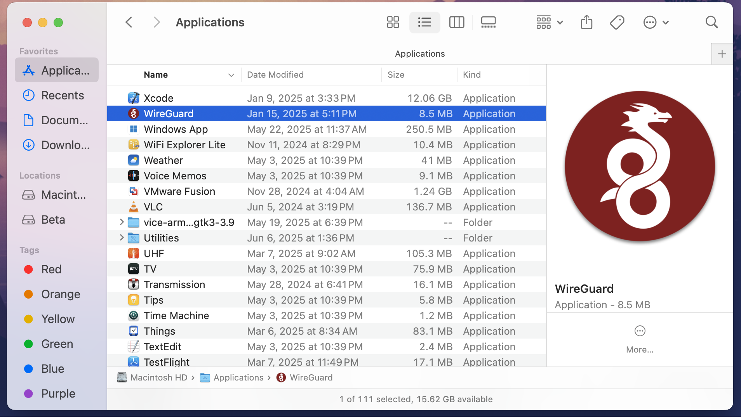The image size is (741, 417).
Task: Click the Edit Tags icon
Action: click(x=617, y=22)
